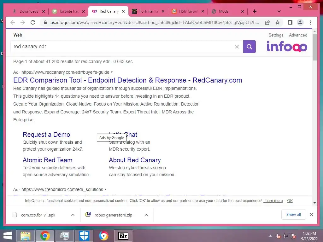Image resolution: width=323 pixels, height=242 pixels.
Task: Click the page vertical scrollbar thumb
Action: [x=314, y=47]
